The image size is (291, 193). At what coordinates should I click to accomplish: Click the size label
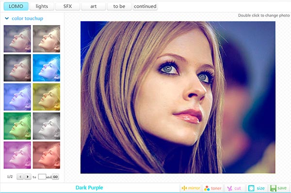261,188
